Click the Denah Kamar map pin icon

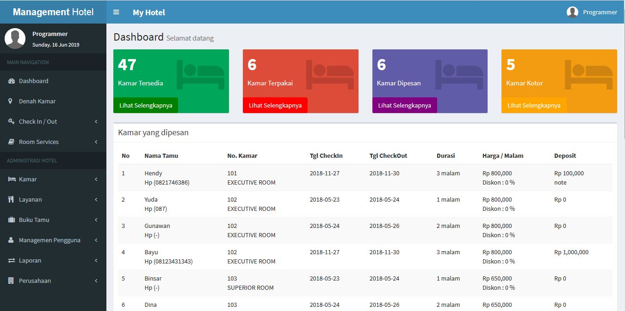coord(11,102)
